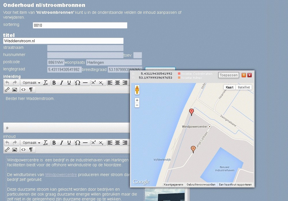Apply superscript in the inhoud editor
This screenshot has width=288, height=201.
click(x=94, y=143)
